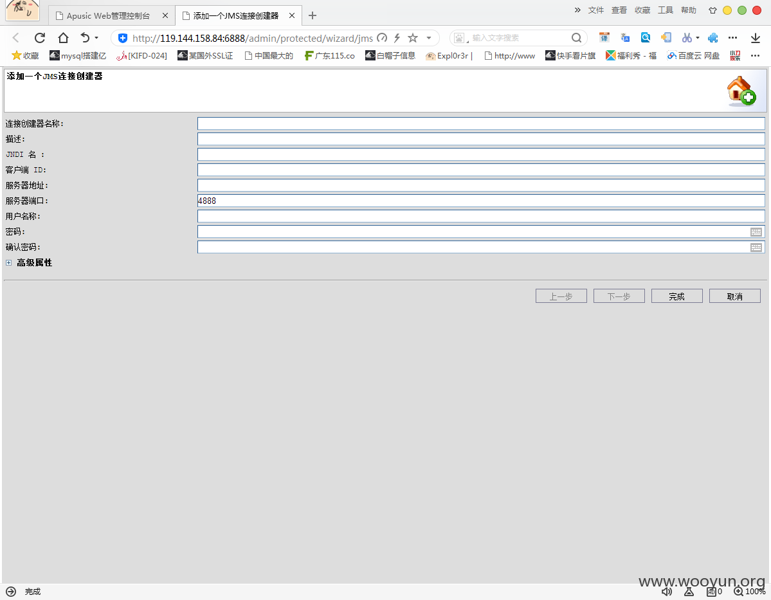Open the downloads arrow icon

756,38
